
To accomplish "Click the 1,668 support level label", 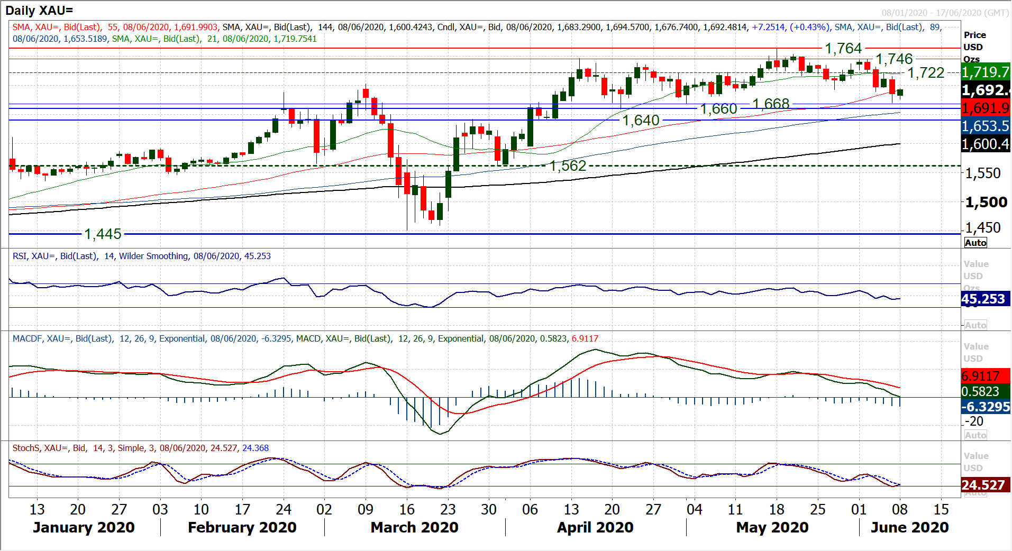I will click(x=771, y=104).
